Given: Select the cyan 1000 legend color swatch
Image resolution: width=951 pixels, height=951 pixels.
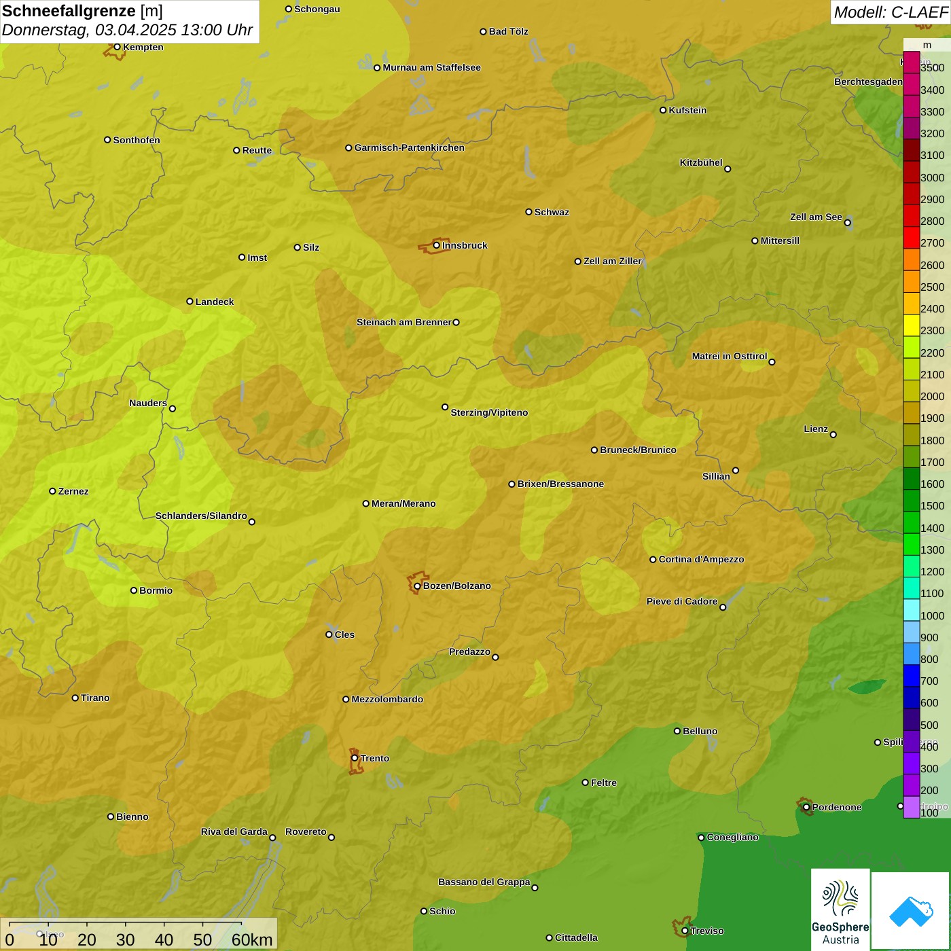Looking at the screenshot, I should tap(911, 610).
